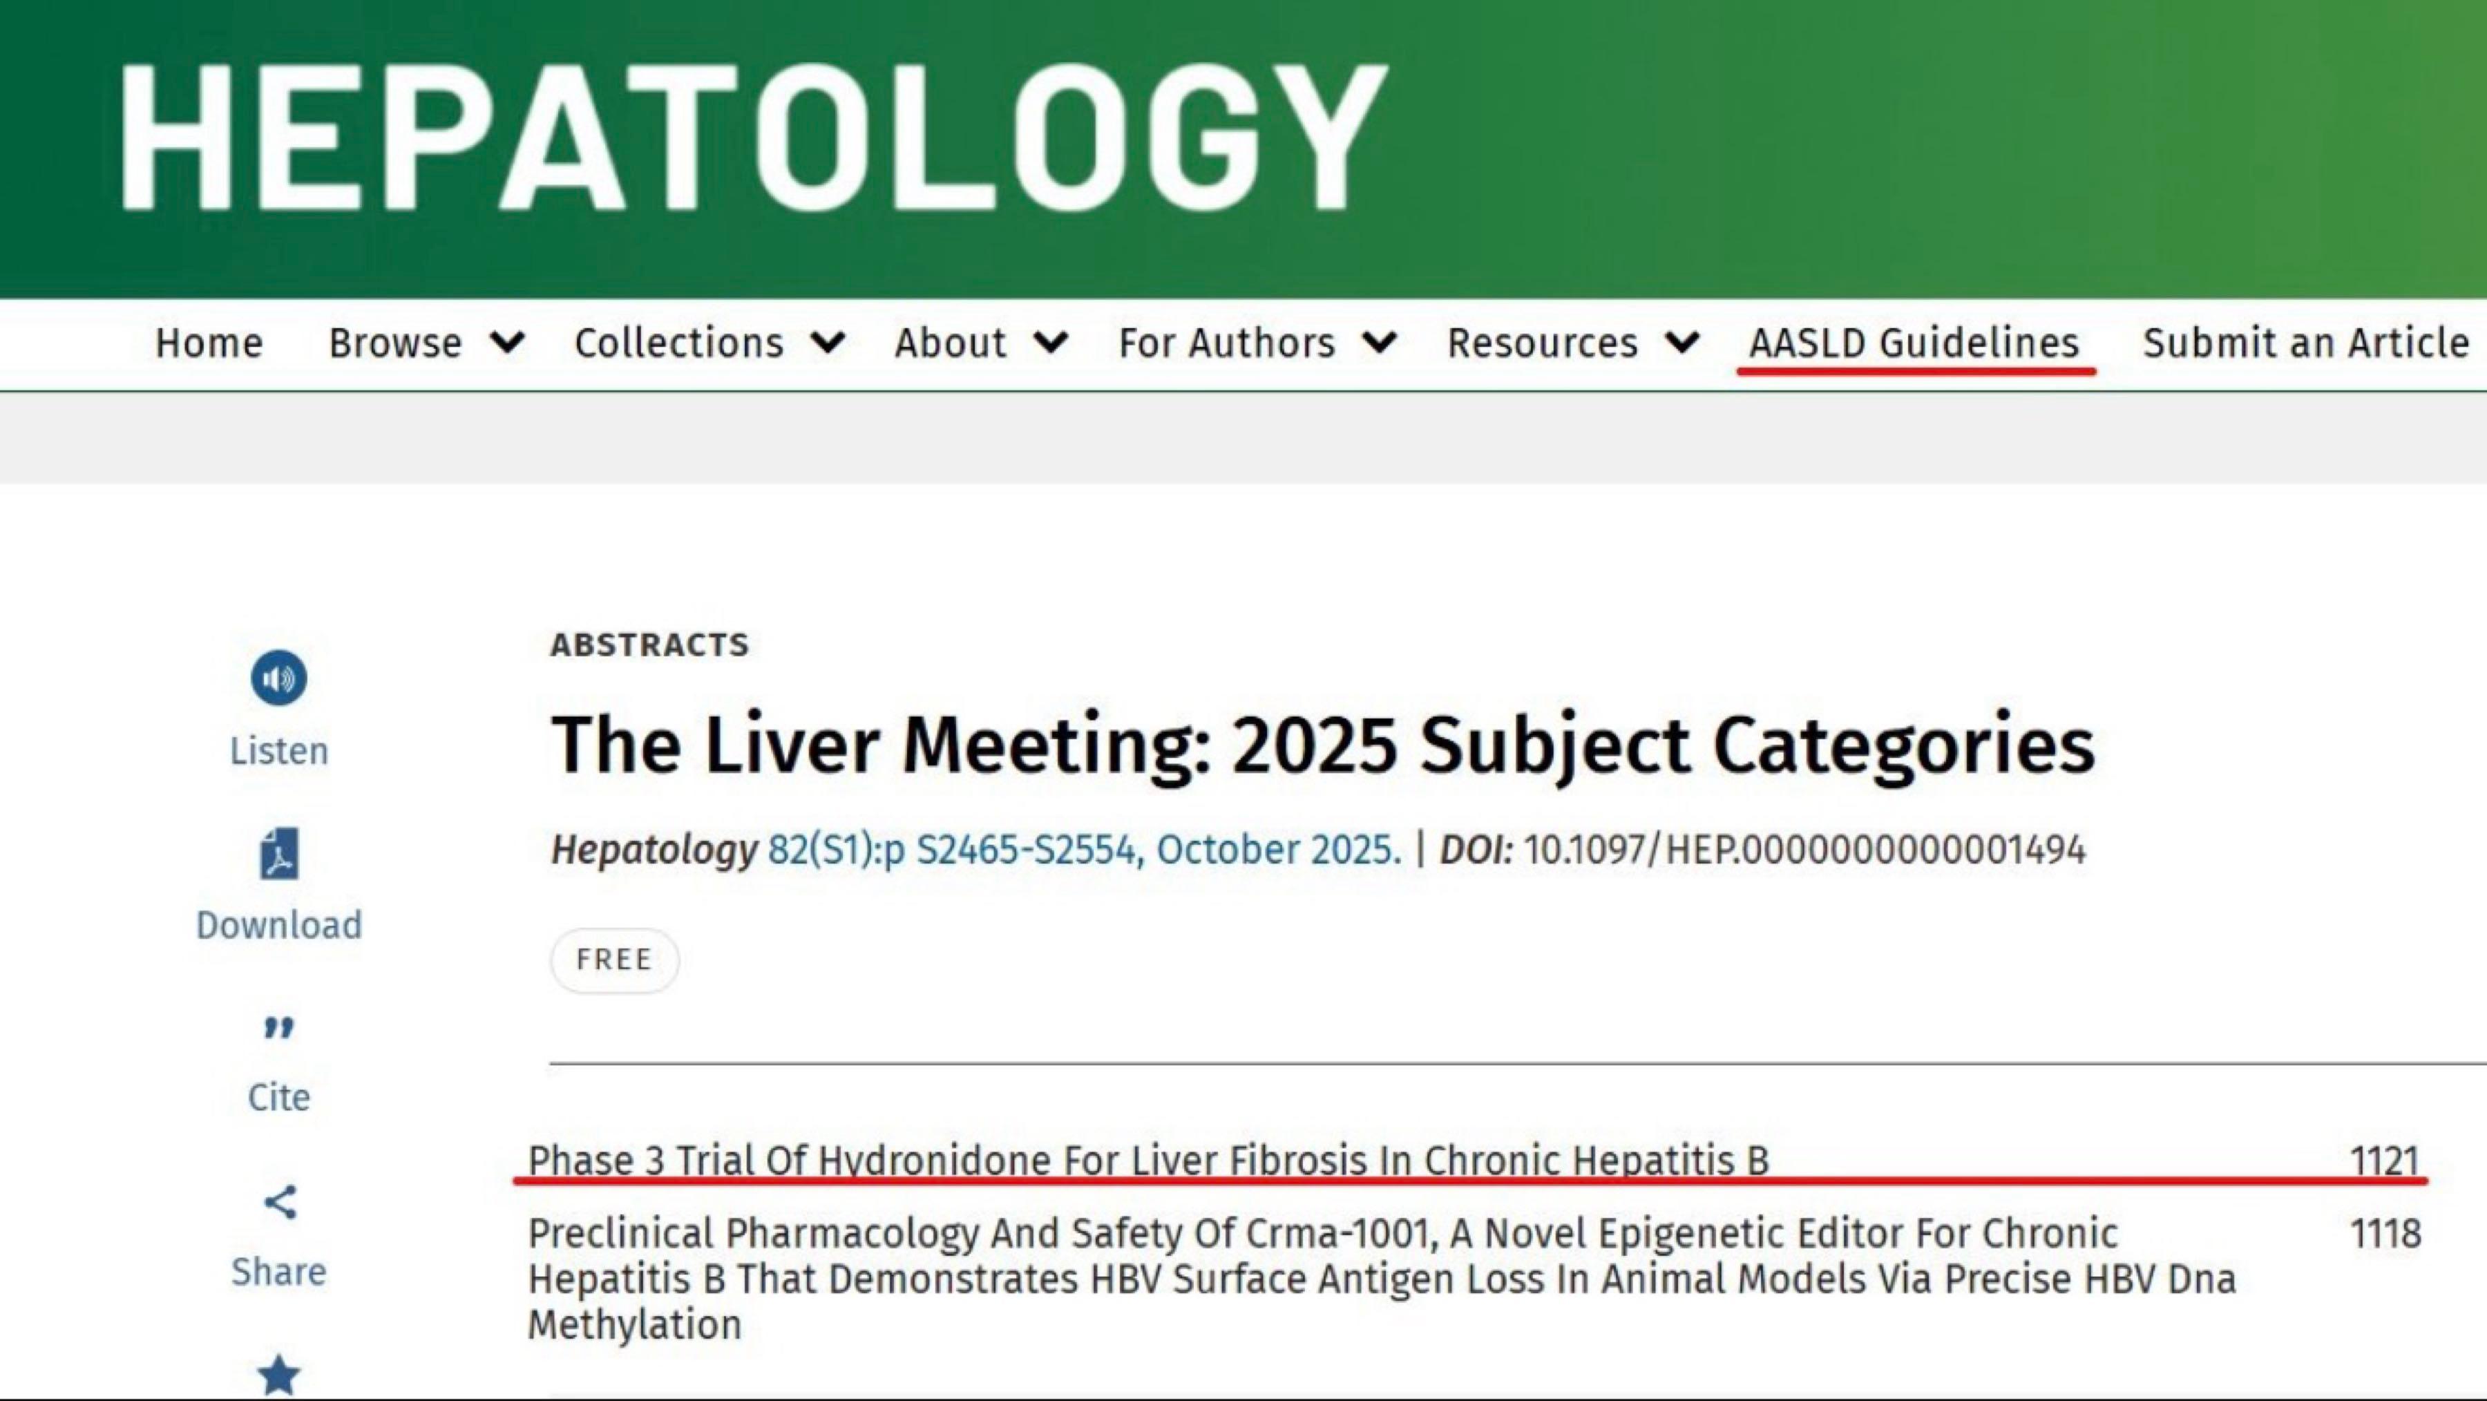This screenshot has height=1401, width=2487.
Task: Click the Share icon
Action: [x=280, y=1203]
